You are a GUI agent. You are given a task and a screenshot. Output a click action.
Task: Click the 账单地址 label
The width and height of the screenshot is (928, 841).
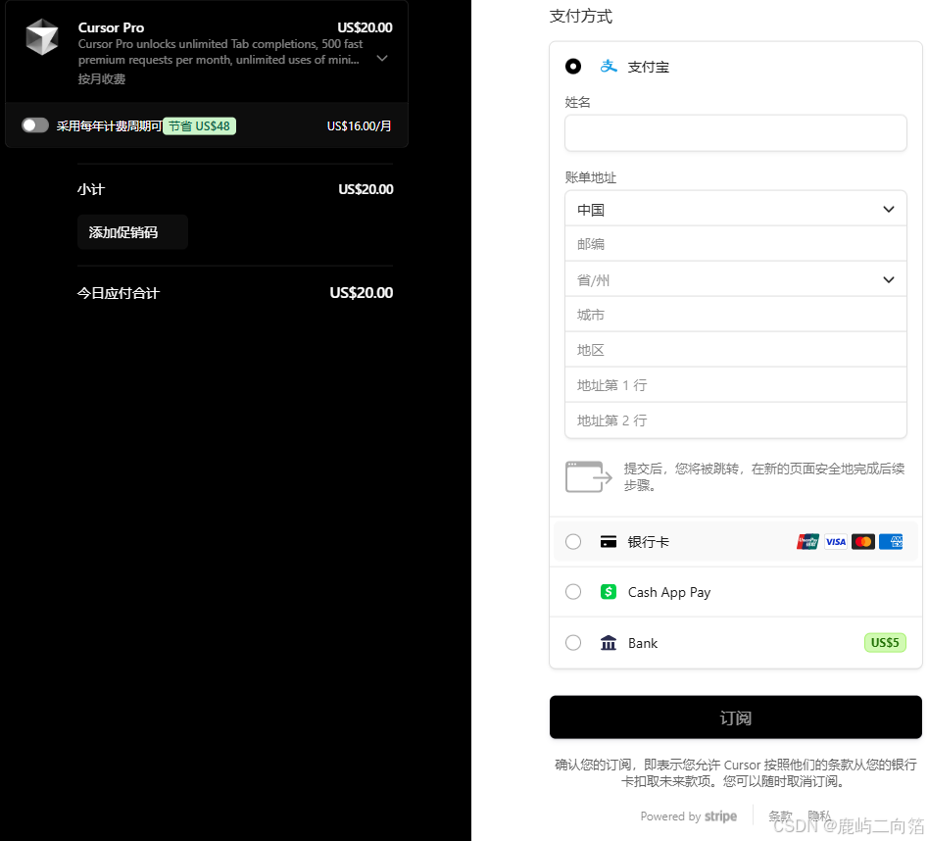coord(591,177)
